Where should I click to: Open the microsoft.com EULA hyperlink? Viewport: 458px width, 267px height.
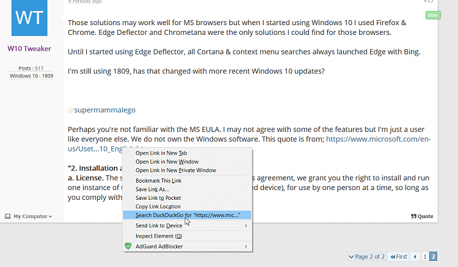tap(378, 139)
